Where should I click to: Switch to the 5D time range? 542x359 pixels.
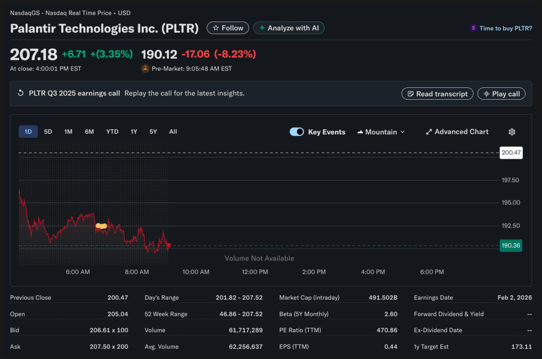pyautogui.click(x=48, y=132)
